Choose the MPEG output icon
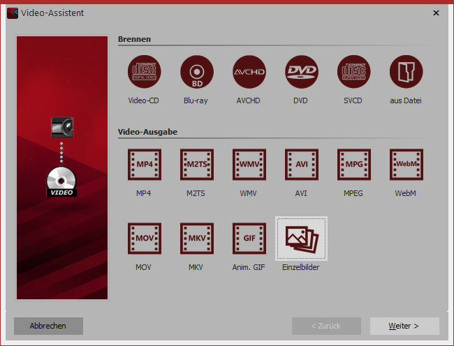The width and height of the screenshot is (454, 346). (x=354, y=165)
